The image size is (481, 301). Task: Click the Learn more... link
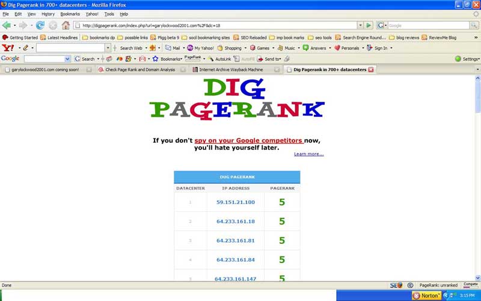click(308, 154)
